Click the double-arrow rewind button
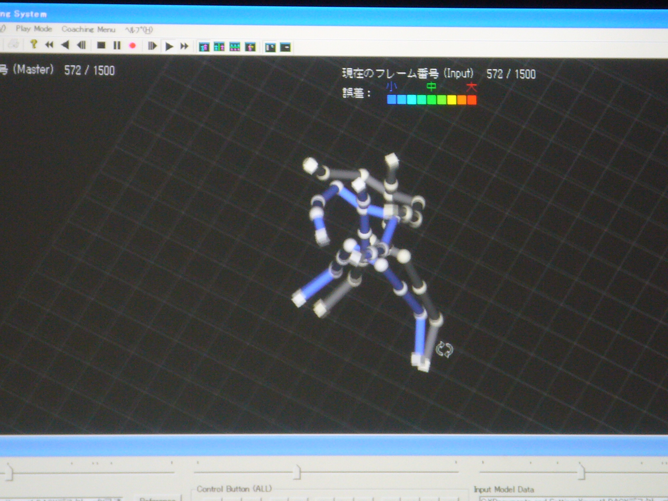The height and width of the screenshot is (501, 668). click(x=49, y=45)
